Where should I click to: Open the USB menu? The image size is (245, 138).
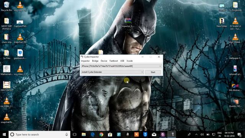[x=122, y=61]
